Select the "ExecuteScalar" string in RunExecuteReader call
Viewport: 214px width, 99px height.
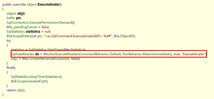pos(193,54)
